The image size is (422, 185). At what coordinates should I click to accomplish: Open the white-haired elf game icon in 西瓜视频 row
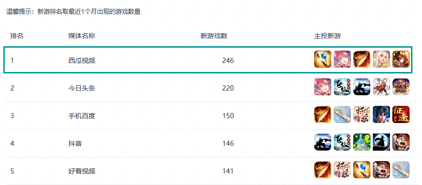pos(381,59)
